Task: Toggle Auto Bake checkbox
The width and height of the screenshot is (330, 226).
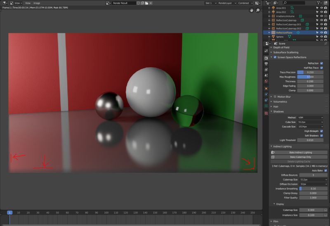Action: [x=326, y=170]
